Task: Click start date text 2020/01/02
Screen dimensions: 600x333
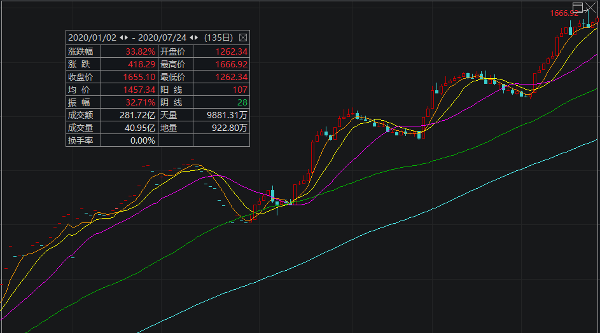Action: coord(92,37)
